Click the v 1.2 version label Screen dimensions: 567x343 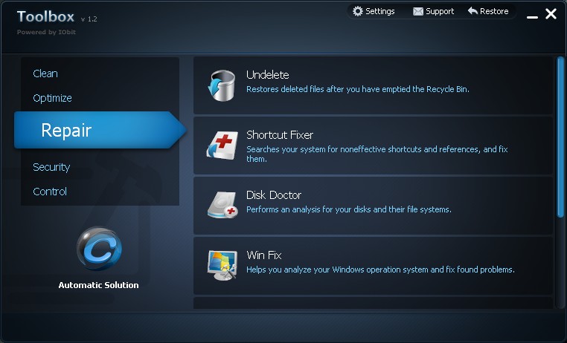[x=89, y=19]
